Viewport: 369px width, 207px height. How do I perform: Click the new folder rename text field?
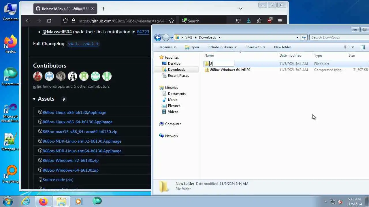tap(222, 64)
